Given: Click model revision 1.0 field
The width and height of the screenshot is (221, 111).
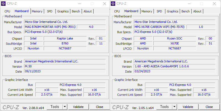Looking at the screenshot, I should [x=201, y=27].
